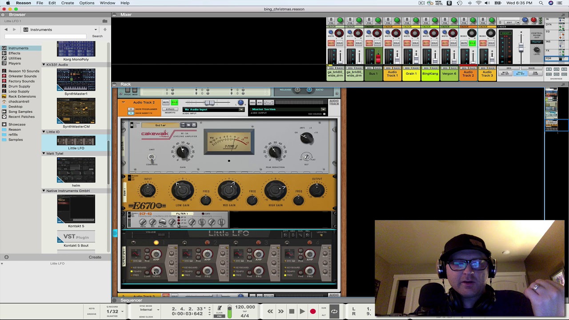Collapse the KV331 Audio group
569x320 pixels.
click(44, 65)
